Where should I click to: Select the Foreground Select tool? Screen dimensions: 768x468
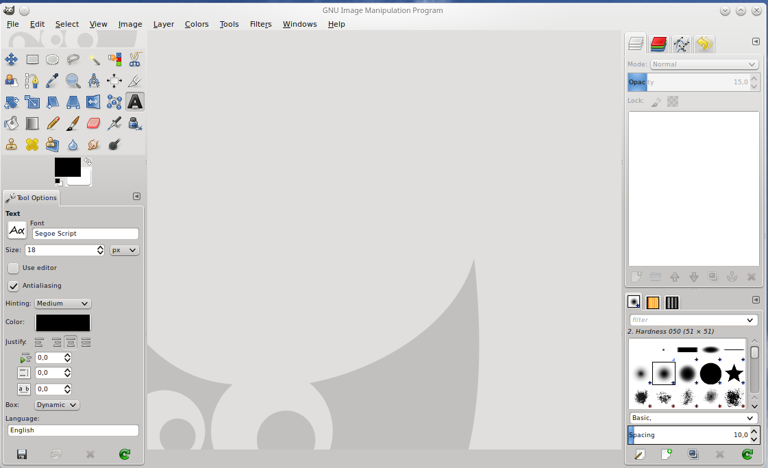point(11,81)
